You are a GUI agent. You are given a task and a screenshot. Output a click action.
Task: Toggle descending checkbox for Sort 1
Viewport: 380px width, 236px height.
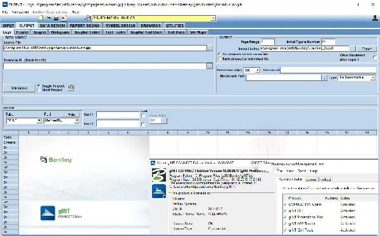(143, 116)
